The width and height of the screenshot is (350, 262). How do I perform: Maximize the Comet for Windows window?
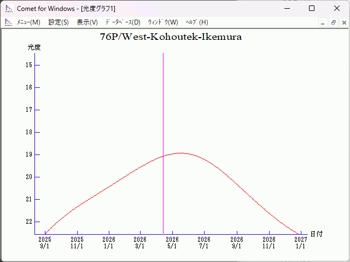(312, 8)
